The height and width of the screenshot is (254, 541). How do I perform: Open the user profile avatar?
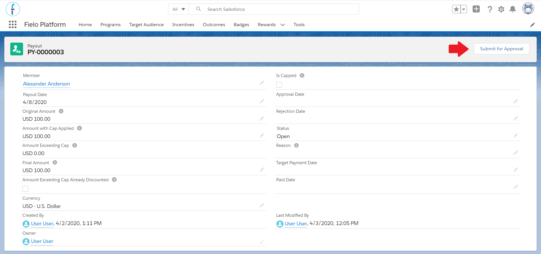tap(528, 9)
